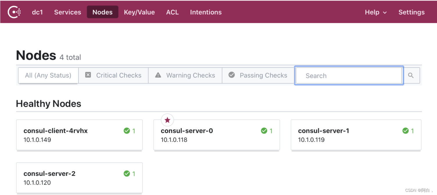
Task: Click the green check on consul-server-2
Action: pos(127,174)
